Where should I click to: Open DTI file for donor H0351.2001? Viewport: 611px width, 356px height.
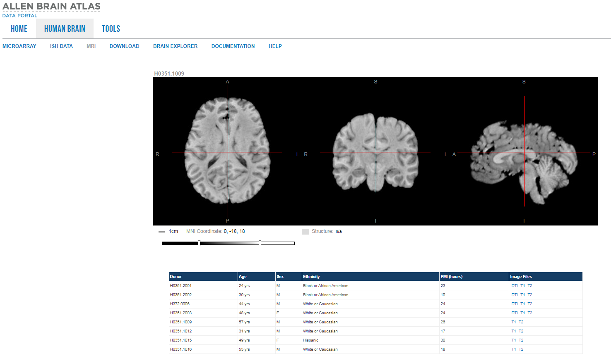point(515,286)
